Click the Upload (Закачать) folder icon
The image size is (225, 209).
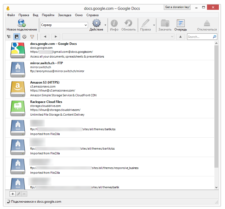(x=165, y=23)
